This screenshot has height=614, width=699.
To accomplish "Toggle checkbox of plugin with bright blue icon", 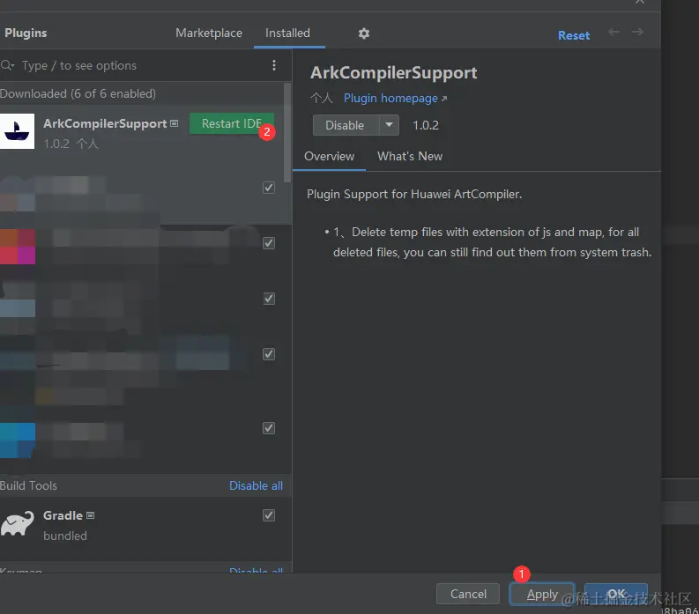I will point(269,428).
